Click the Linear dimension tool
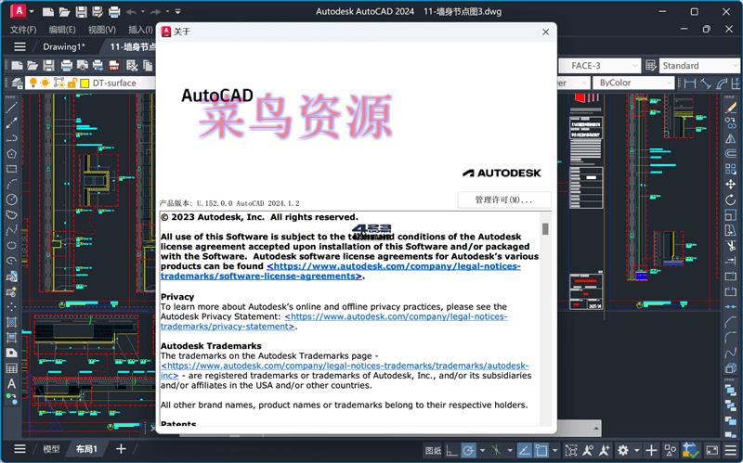Image resolution: width=743 pixels, height=463 pixels. tap(690, 84)
